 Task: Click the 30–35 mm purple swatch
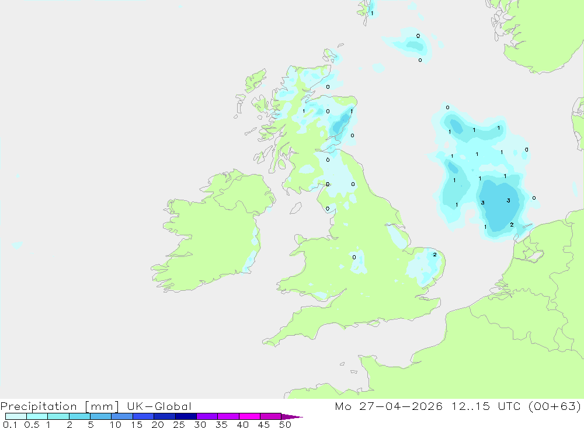click(x=207, y=416)
